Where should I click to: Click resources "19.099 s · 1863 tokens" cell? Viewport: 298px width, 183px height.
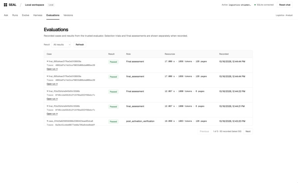point(186,121)
